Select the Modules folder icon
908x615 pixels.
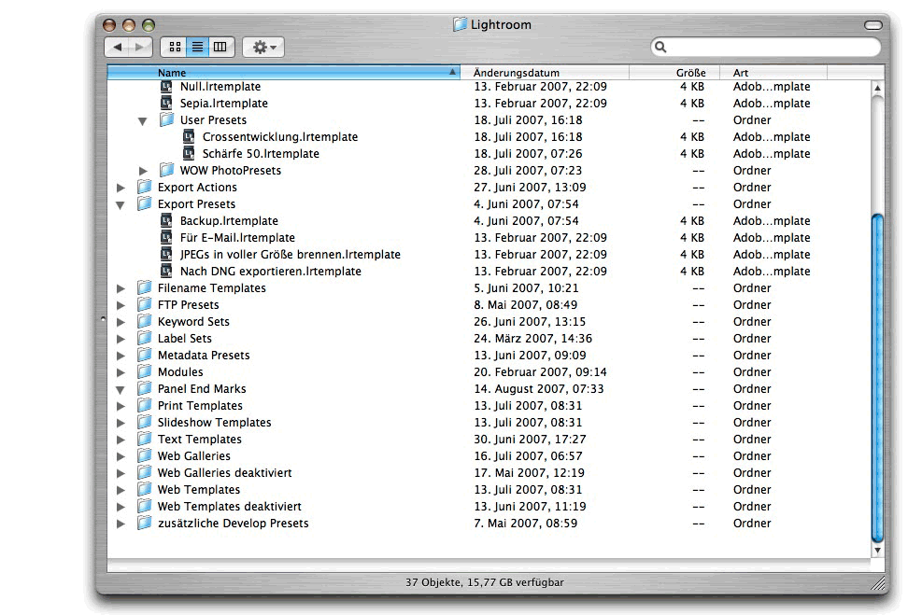144,371
